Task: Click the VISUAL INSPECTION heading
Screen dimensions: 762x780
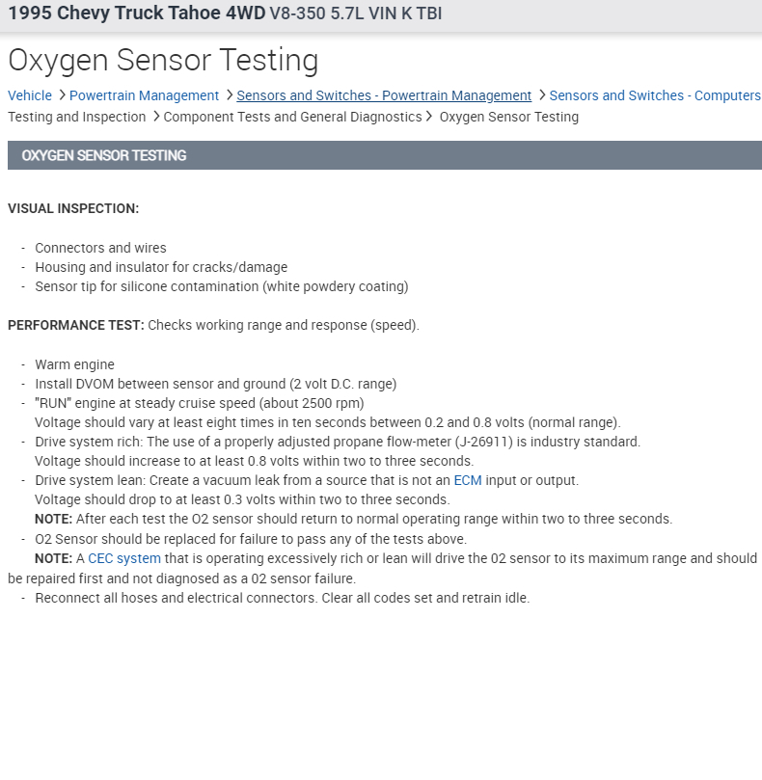Action: (x=73, y=208)
